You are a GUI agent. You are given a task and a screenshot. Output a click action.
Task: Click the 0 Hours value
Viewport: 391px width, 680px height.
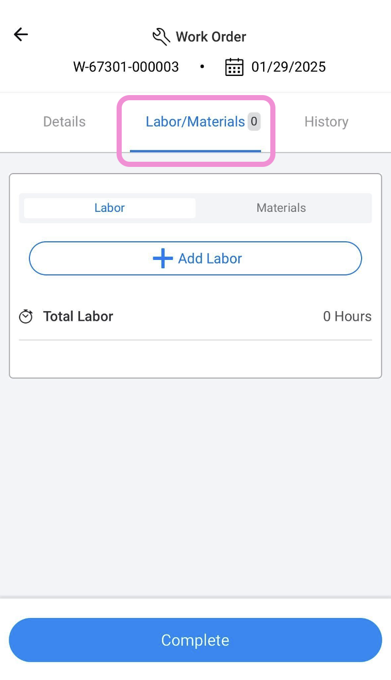[x=347, y=316]
